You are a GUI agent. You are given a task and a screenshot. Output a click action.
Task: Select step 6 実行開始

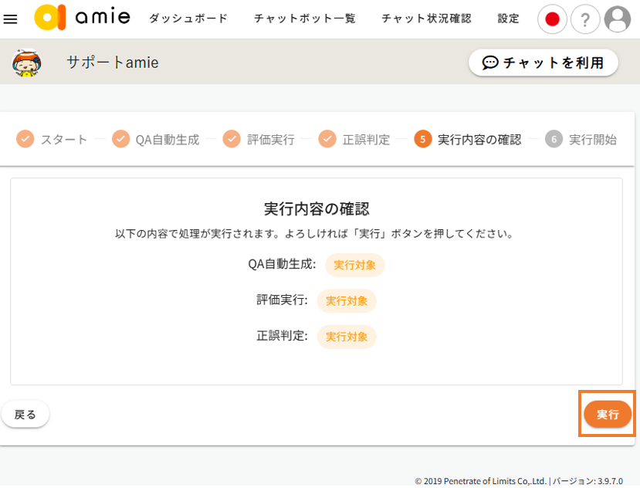581,139
